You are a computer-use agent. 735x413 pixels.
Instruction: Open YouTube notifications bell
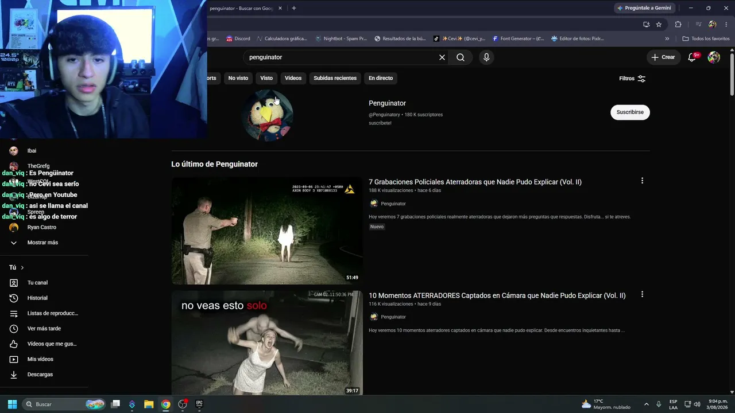pos(692,57)
